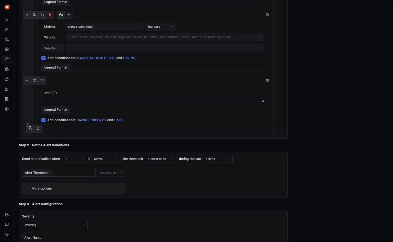Add a new formula with the sigma button
Viewport: 393px width, 242px height.
click(x=38, y=129)
